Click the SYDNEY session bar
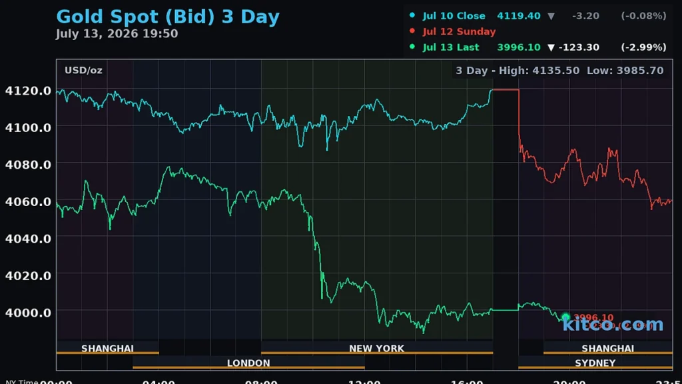Image resolution: width=682 pixels, height=384 pixels. 595,363
